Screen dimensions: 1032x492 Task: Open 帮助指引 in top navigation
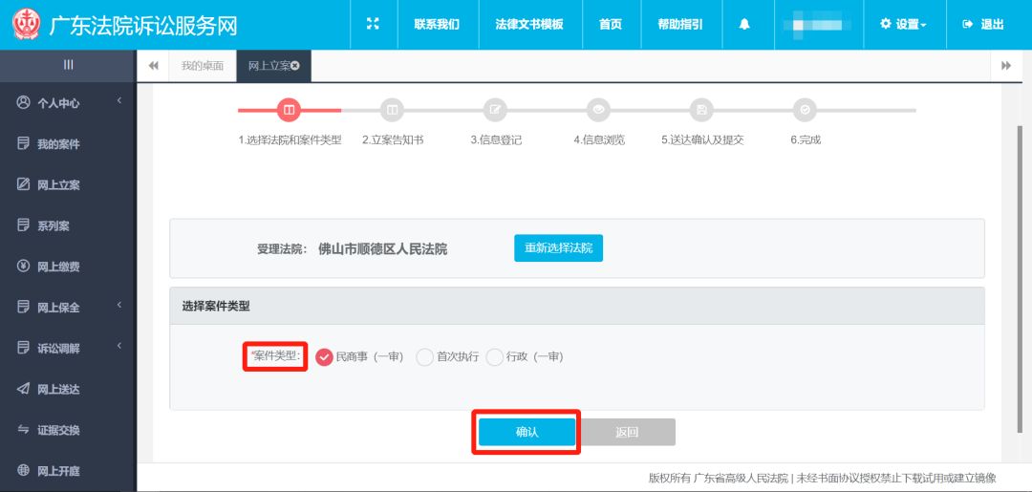click(680, 24)
